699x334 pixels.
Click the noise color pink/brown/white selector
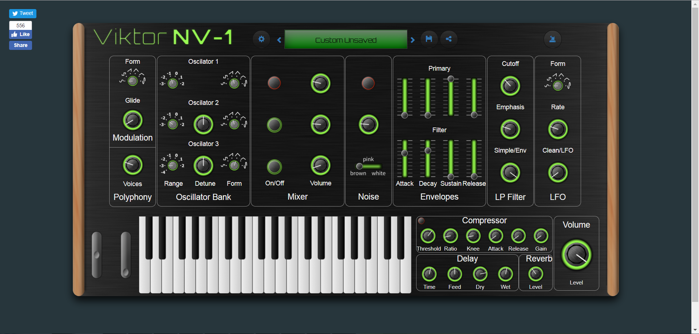(368, 166)
